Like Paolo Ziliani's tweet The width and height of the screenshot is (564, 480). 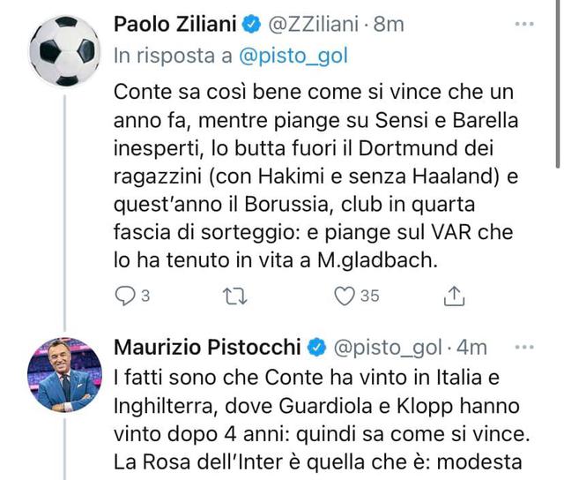point(356,296)
